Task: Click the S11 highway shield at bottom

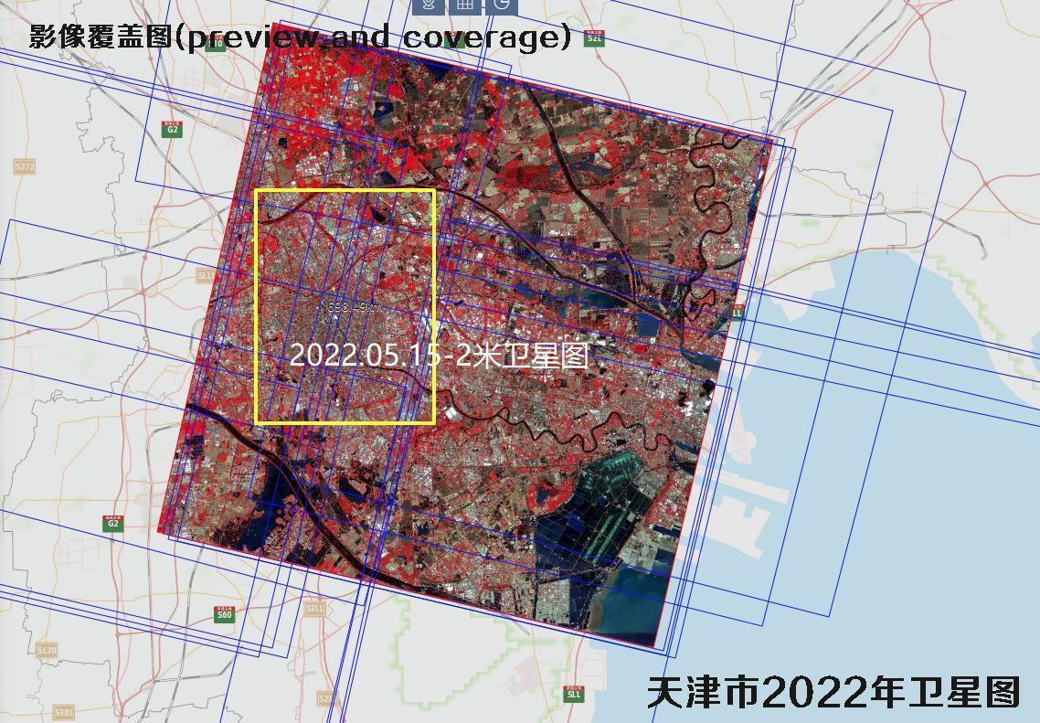Action: [x=573, y=694]
